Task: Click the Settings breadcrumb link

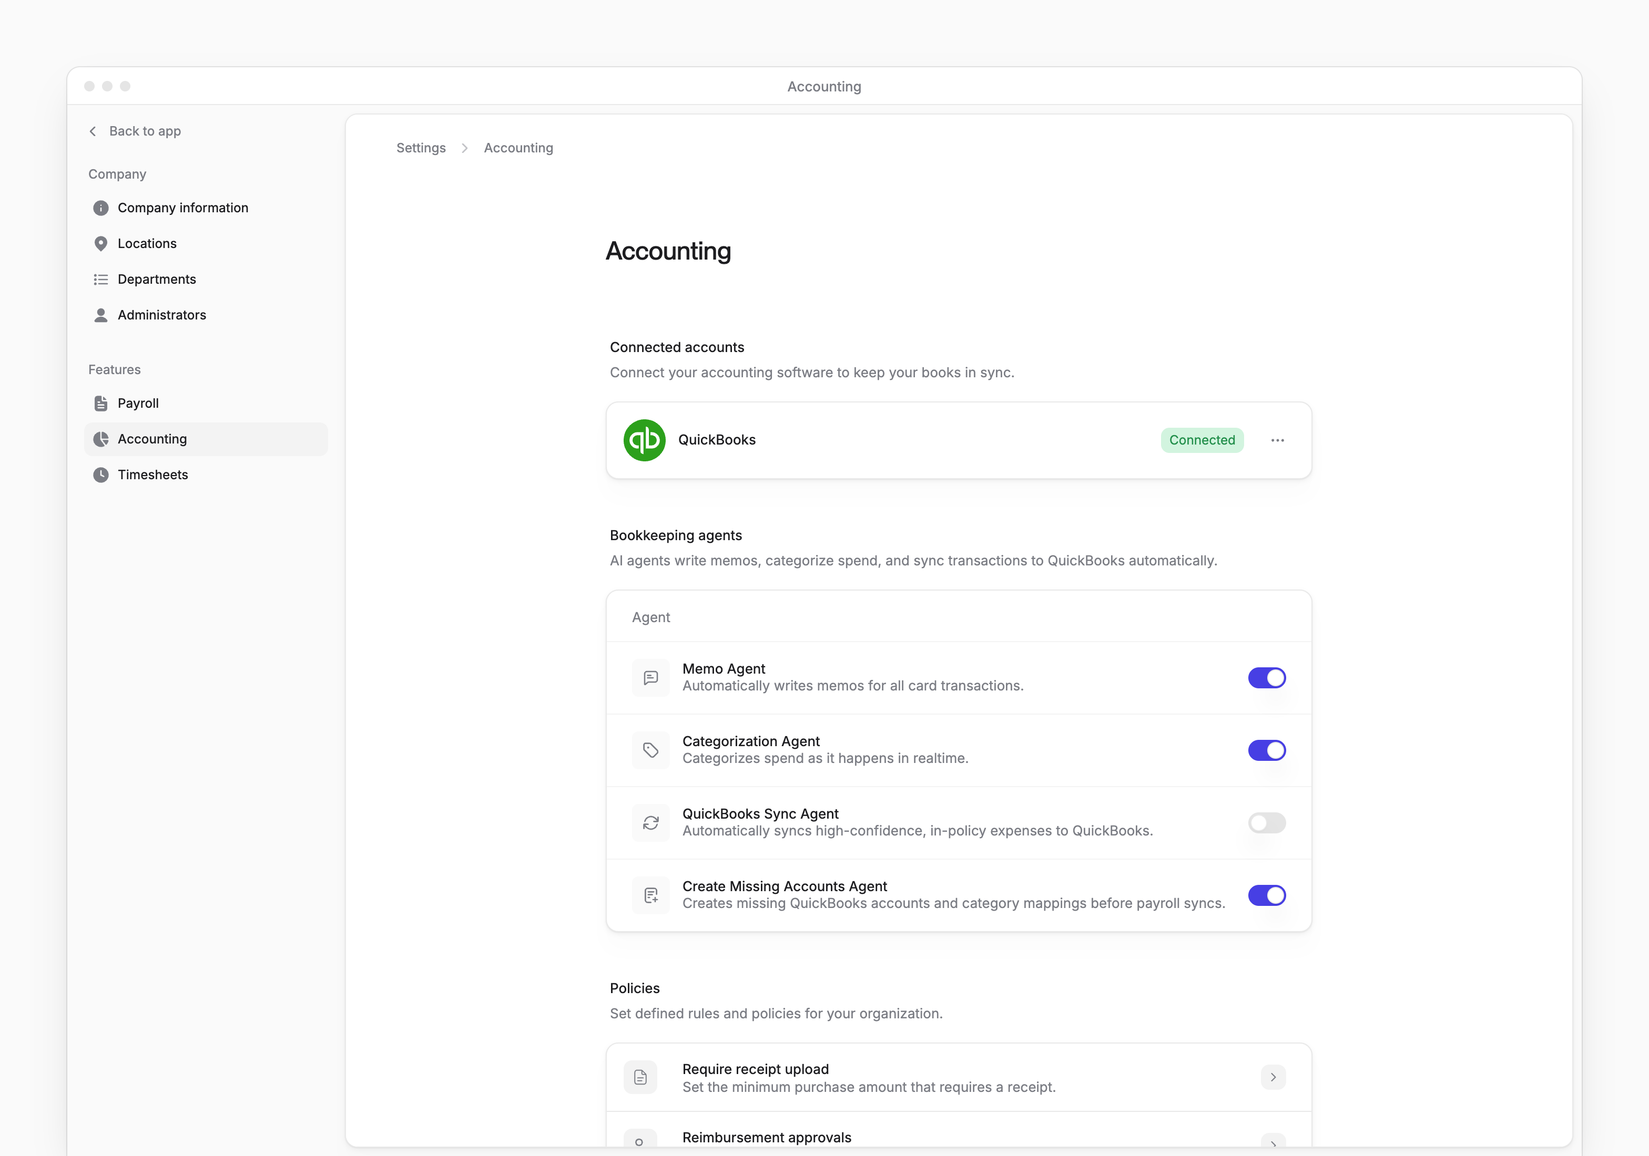Action: 421,148
